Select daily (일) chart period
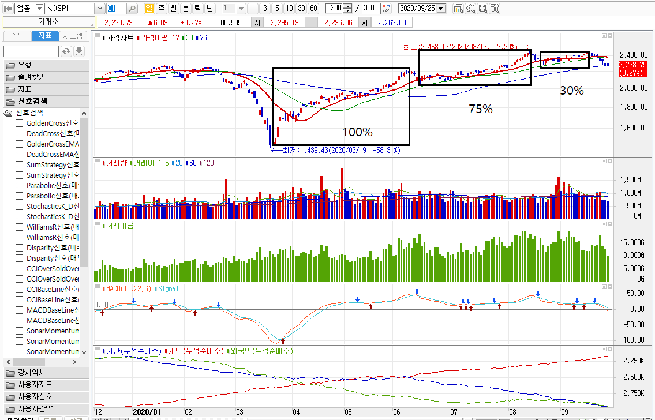The height and width of the screenshot is (420, 655). 149,8
